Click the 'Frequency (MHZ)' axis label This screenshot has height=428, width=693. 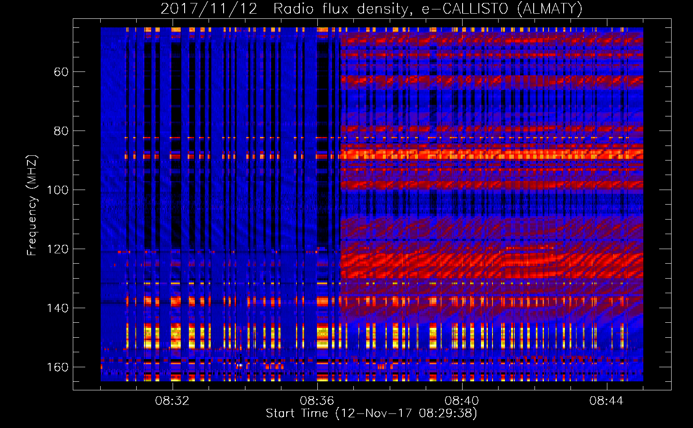coord(32,205)
